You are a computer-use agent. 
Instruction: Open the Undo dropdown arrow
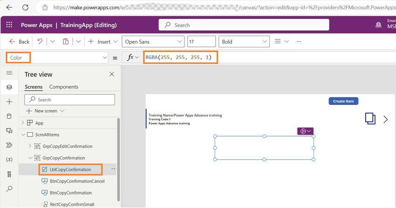53,41
